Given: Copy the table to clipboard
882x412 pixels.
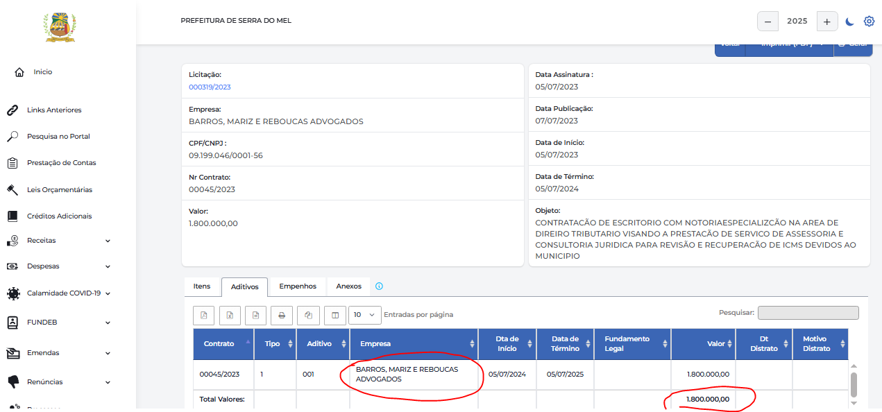Looking at the screenshot, I should [308, 315].
